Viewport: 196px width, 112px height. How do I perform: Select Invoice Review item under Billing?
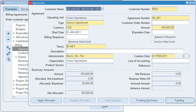click(23, 65)
